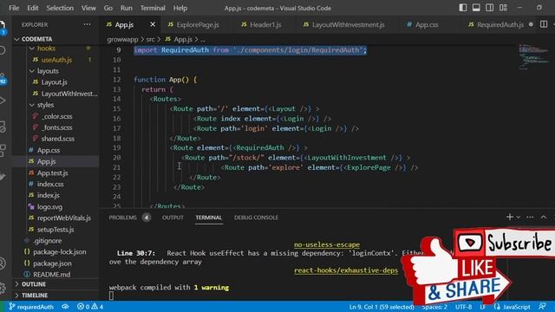Screen dimensions: 555x312
Task: Open README.md file
Action: click(x=51, y=275)
